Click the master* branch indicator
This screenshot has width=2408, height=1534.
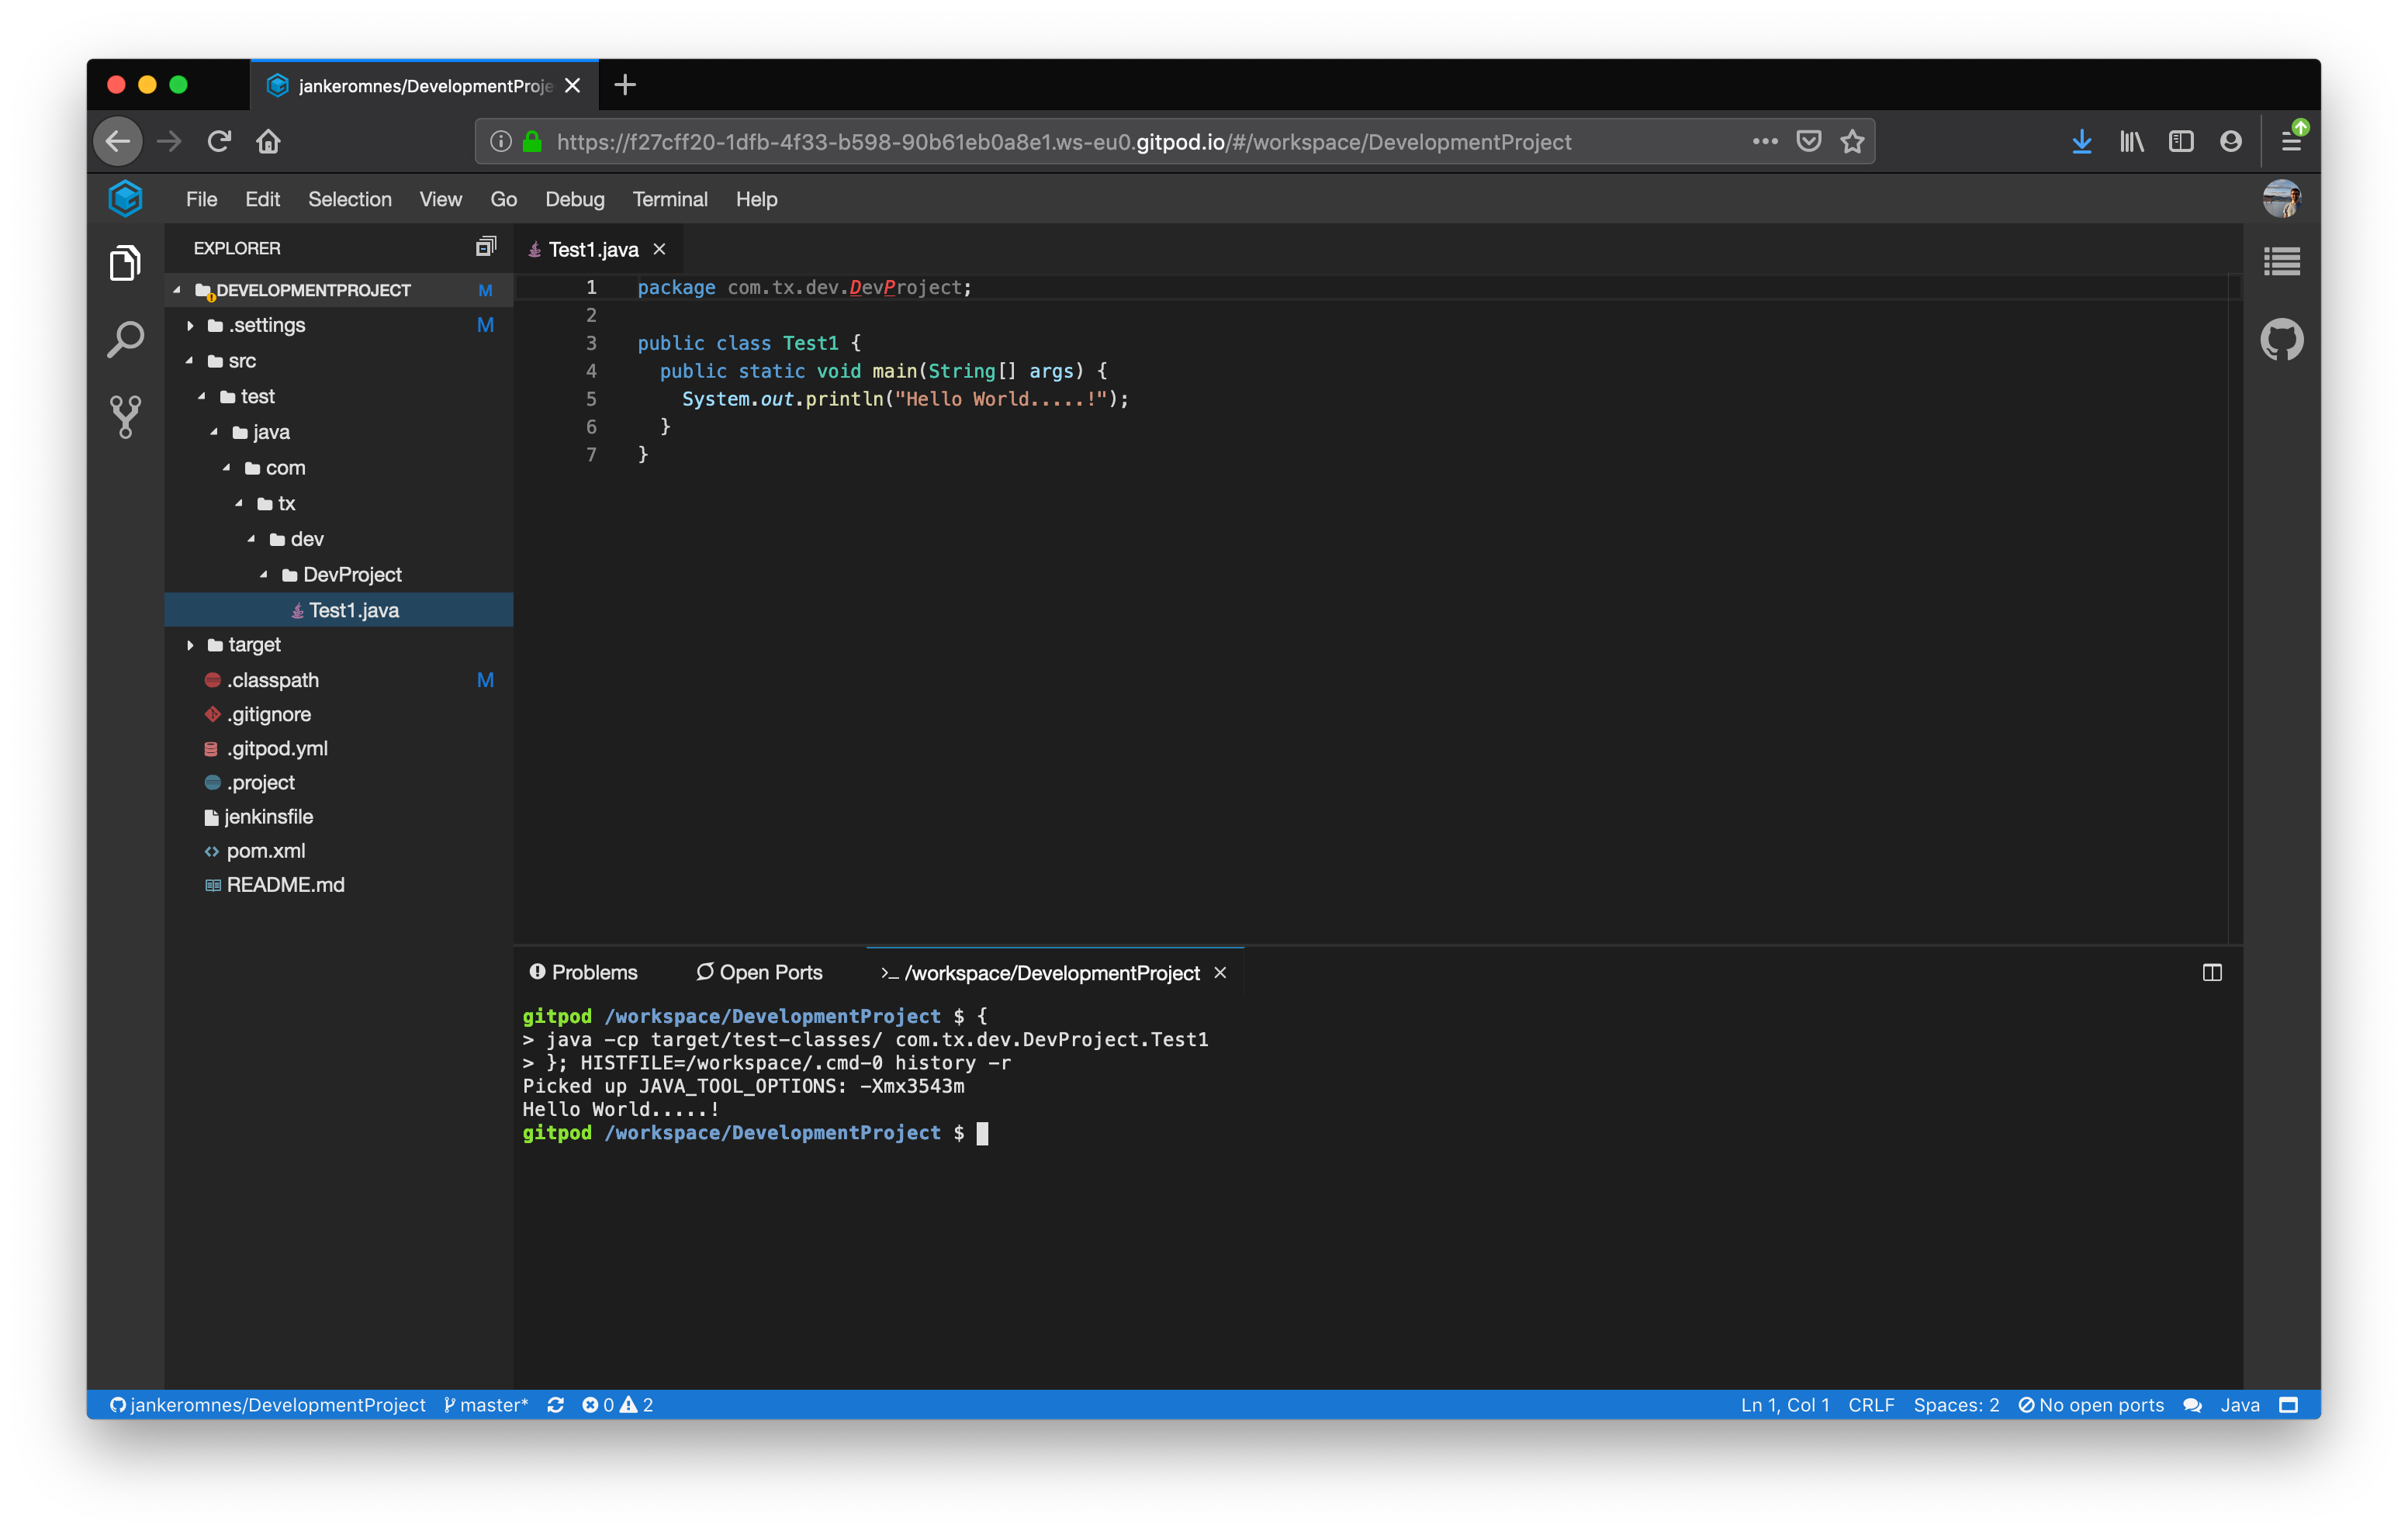point(486,1404)
